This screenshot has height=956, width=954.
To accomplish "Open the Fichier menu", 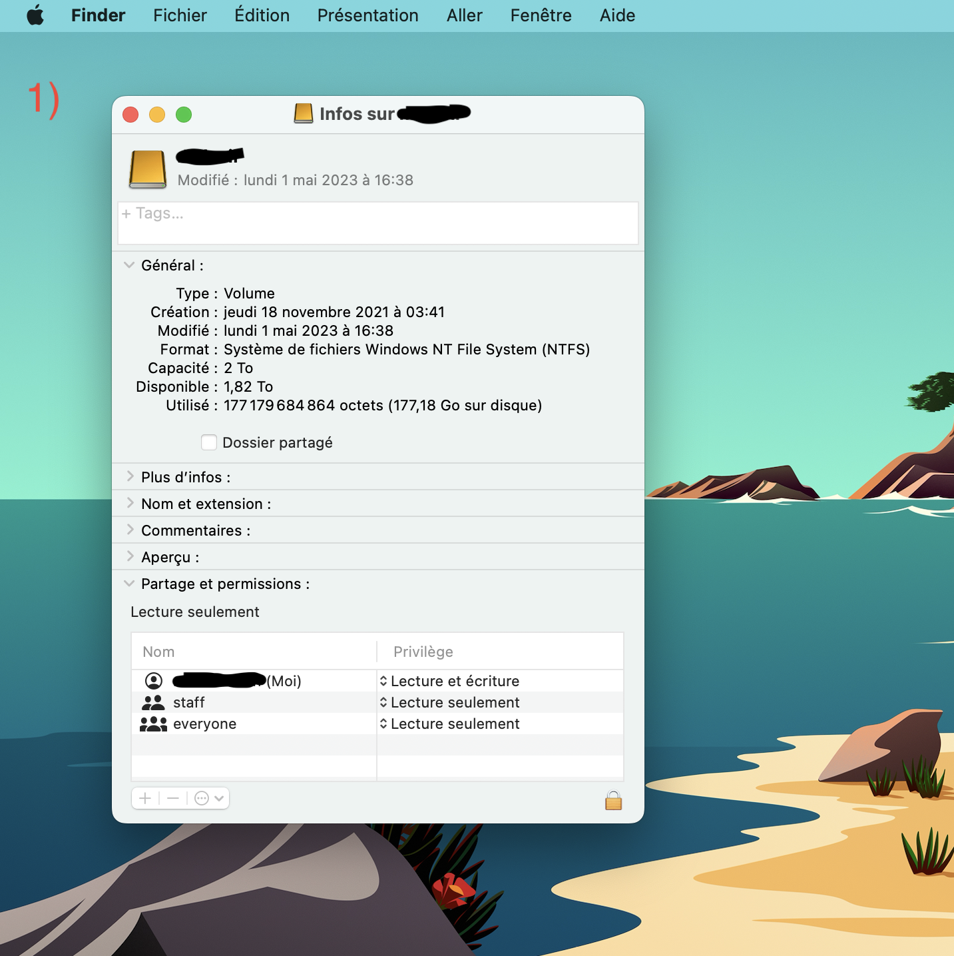I will click(x=180, y=15).
